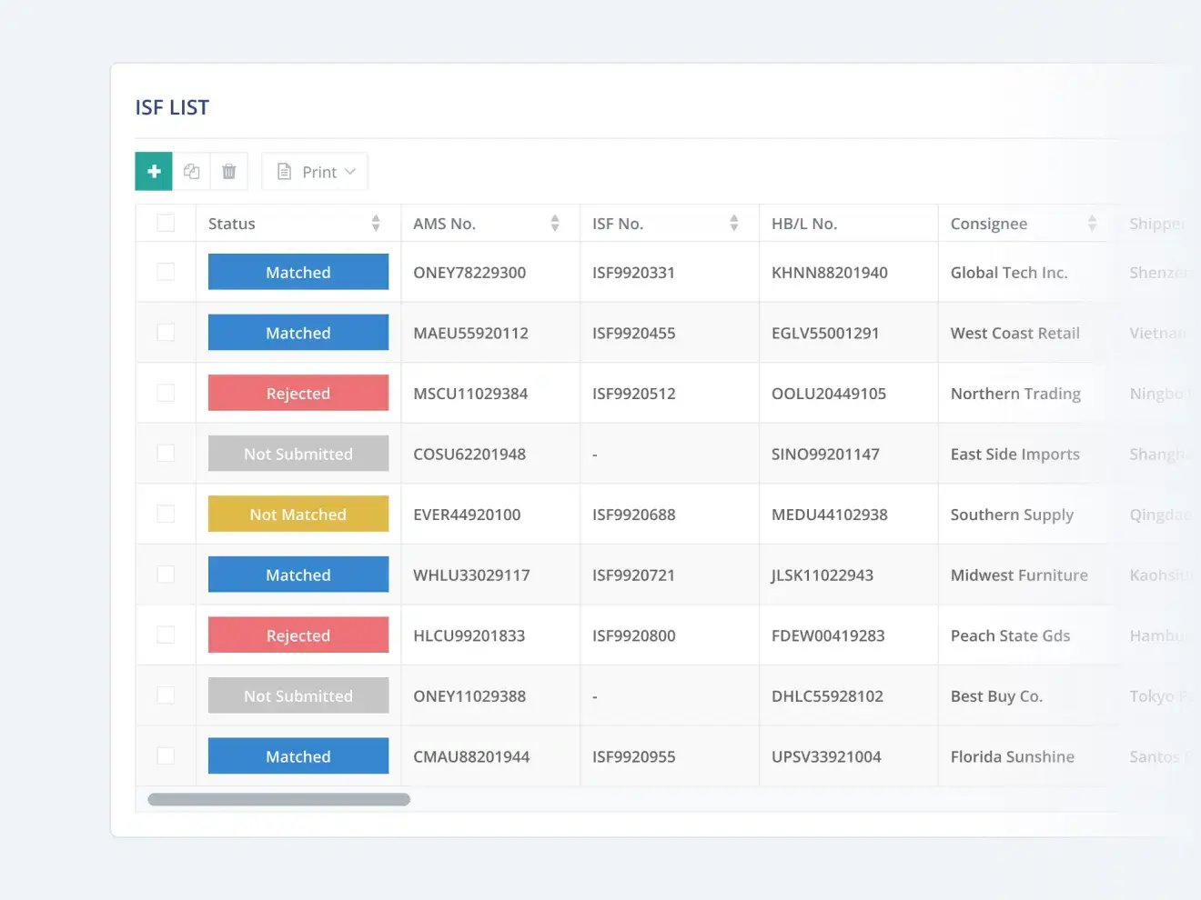The image size is (1201, 900).
Task: Click Not Submitted badge for ONEY11029388
Action: (x=298, y=695)
